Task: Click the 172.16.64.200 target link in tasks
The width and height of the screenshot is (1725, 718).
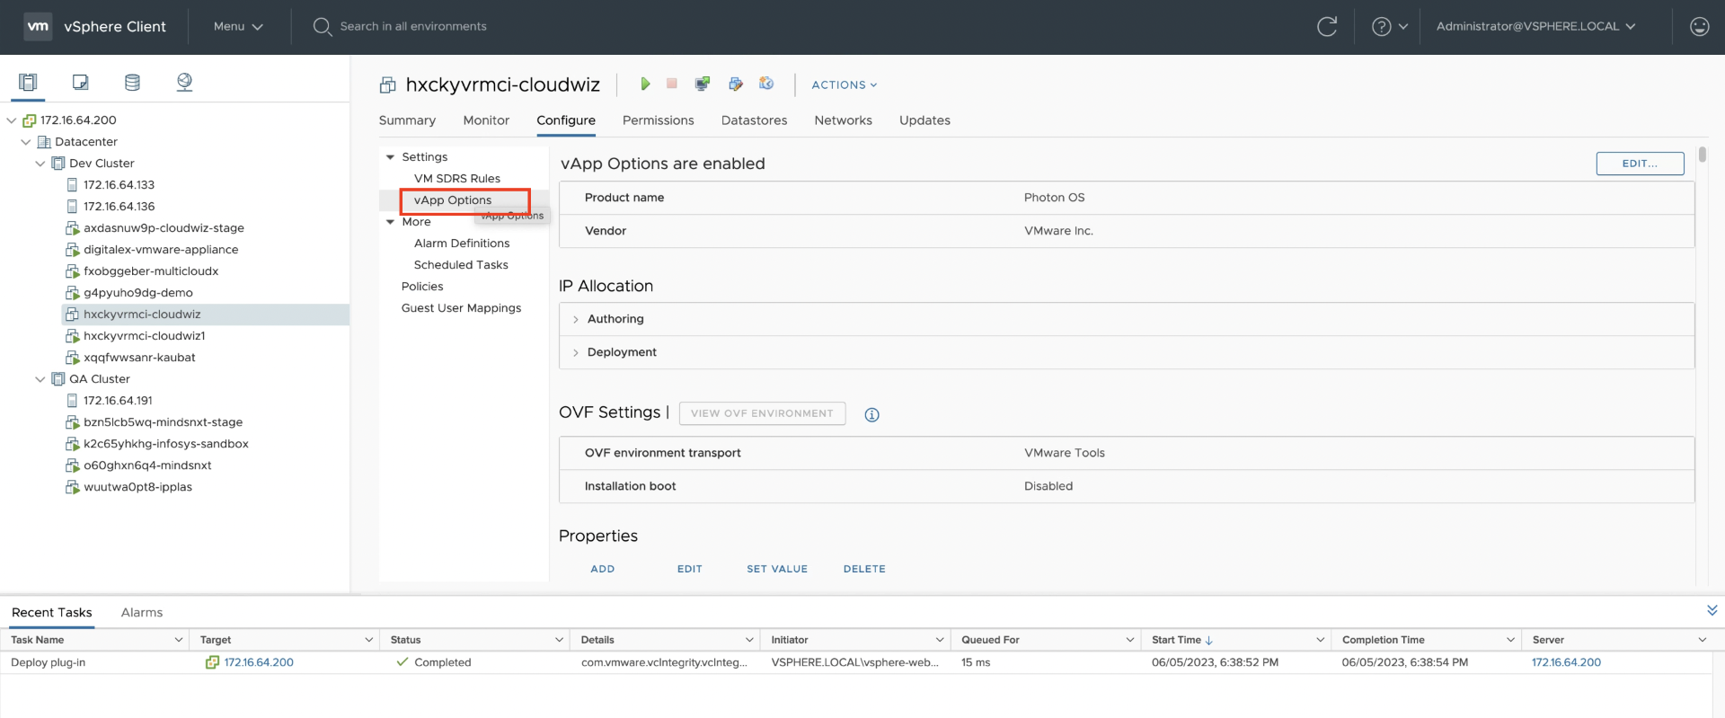Action: tap(259, 662)
